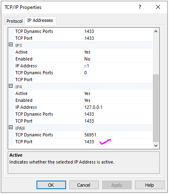Switch to the Protocol tab
Viewport: 169px width, 194px height.
pyautogui.click(x=15, y=21)
